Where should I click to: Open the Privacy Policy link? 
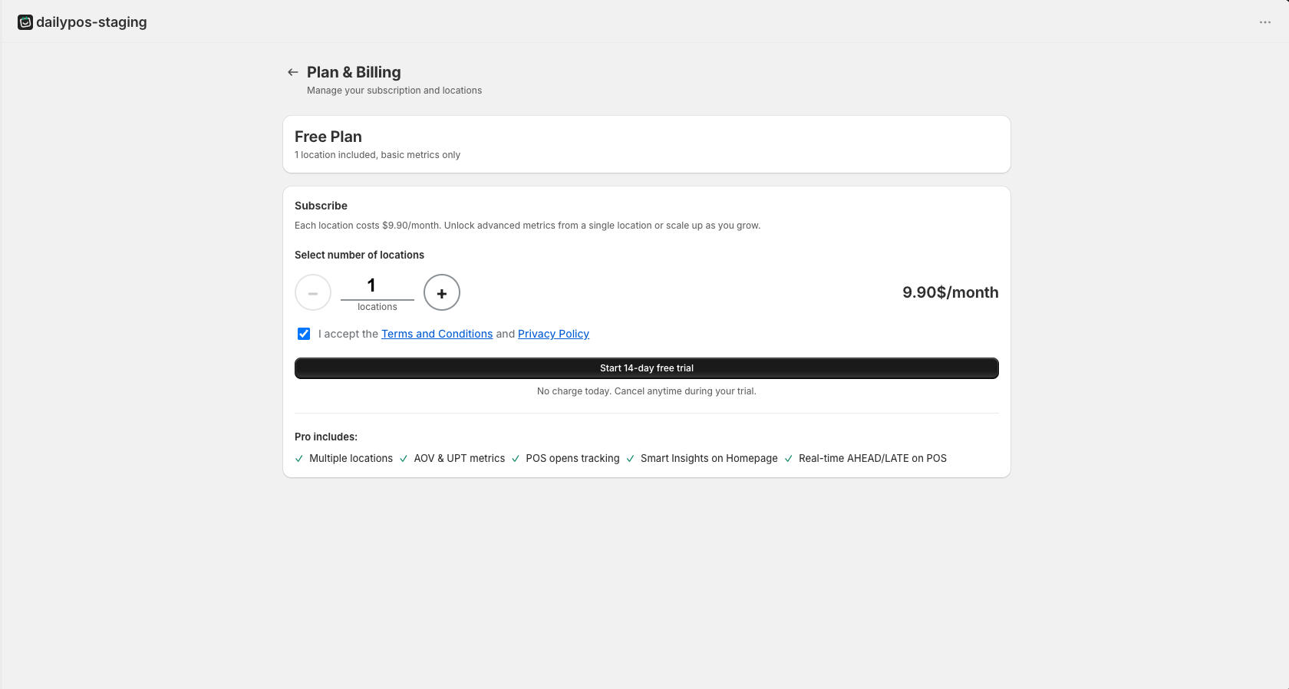(553, 334)
